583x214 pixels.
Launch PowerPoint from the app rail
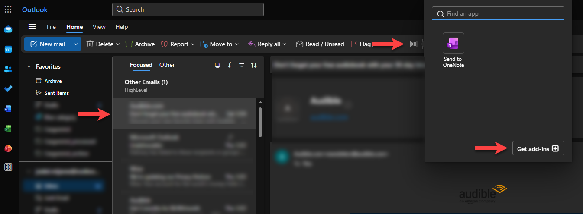(x=8, y=148)
